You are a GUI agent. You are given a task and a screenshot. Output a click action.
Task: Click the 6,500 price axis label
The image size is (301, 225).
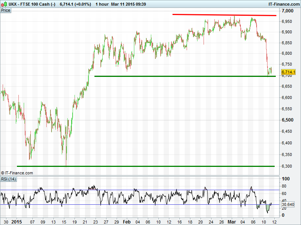(287, 120)
